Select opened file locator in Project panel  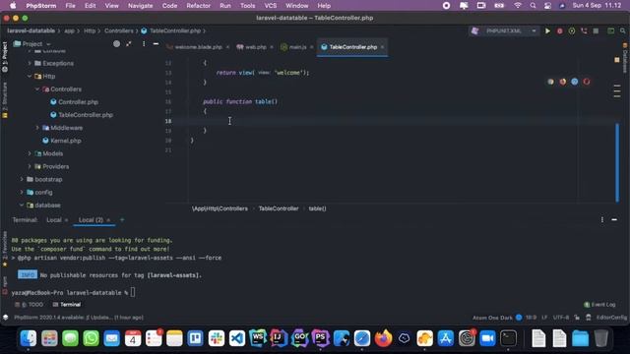pyautogui.click(x=116, y=43)
